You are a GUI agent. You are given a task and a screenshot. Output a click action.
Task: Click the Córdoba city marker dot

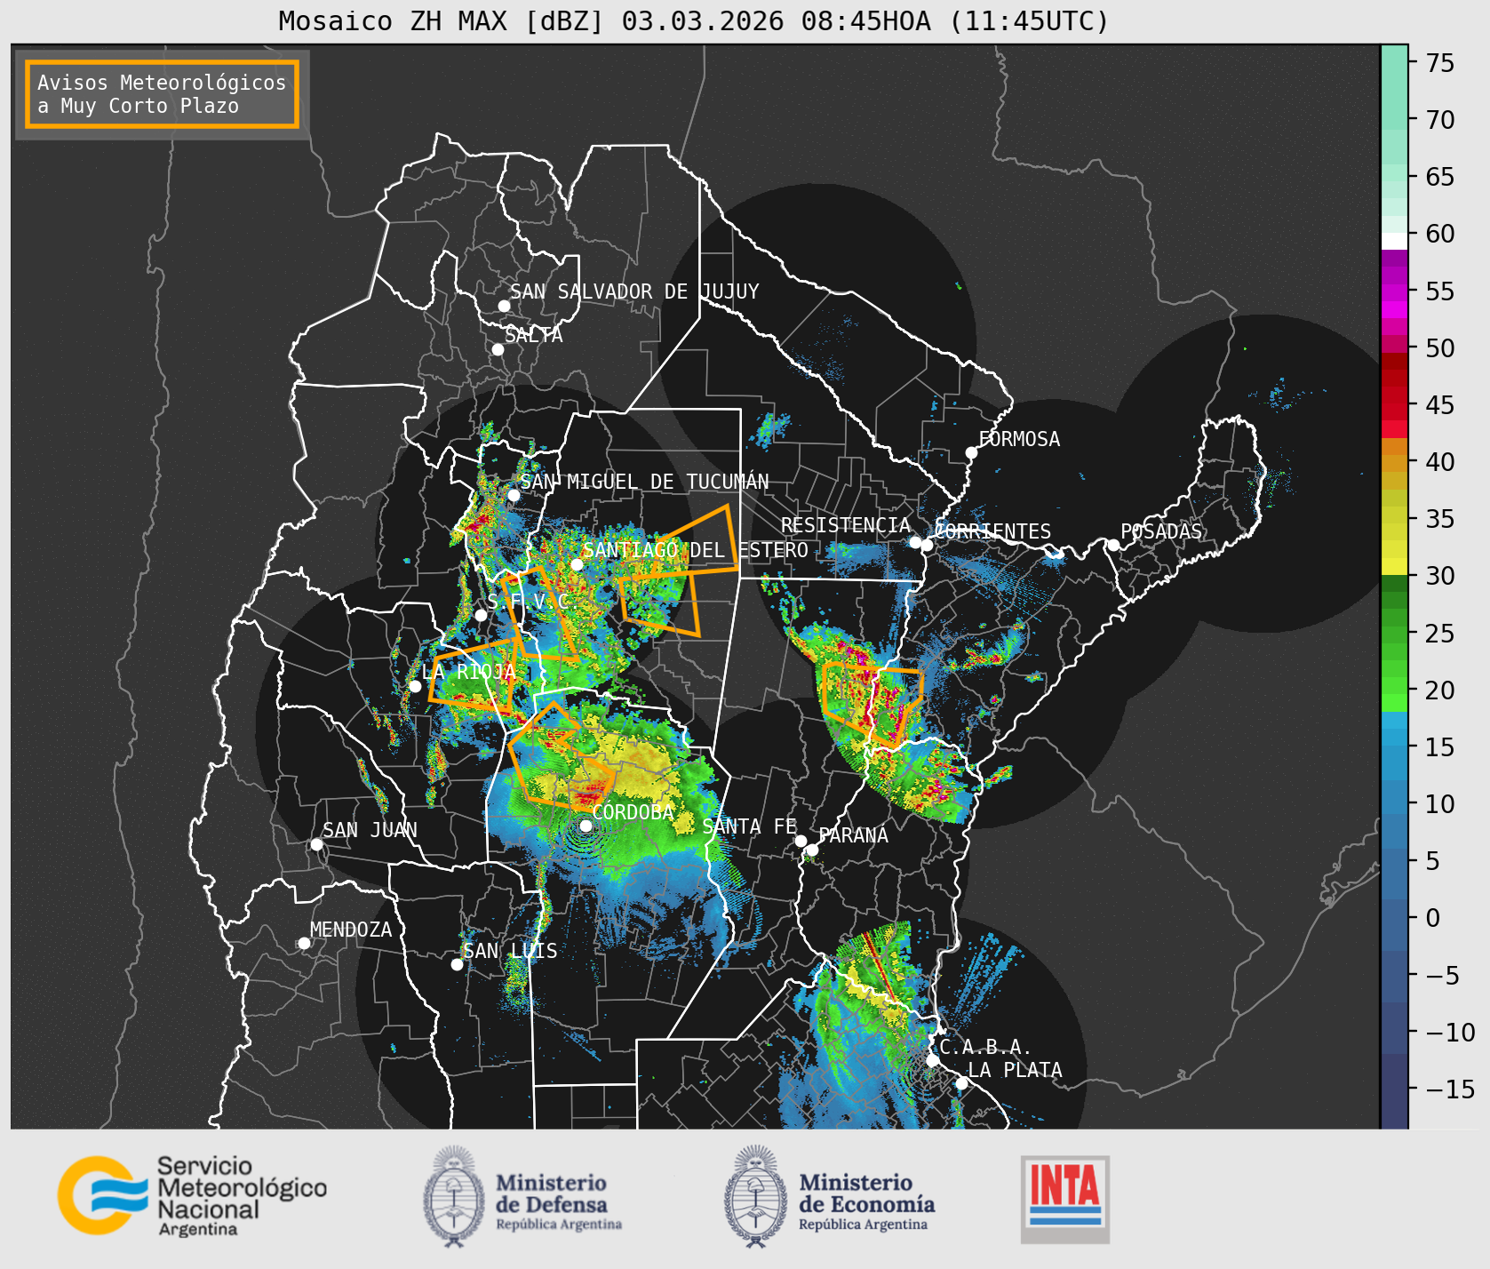click(x=586, y=826)
